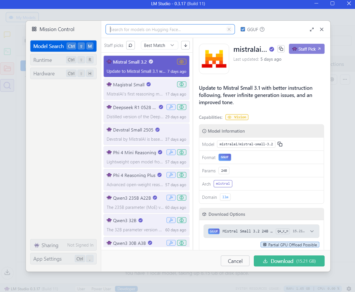Select the Phi 4 Reasoning Plus entry
This screenshot has width=355, height=292.
point(146,180)
